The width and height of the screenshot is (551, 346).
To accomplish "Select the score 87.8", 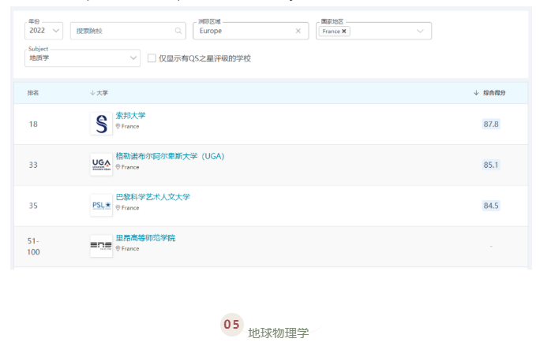I will click(x=491, y=125).
